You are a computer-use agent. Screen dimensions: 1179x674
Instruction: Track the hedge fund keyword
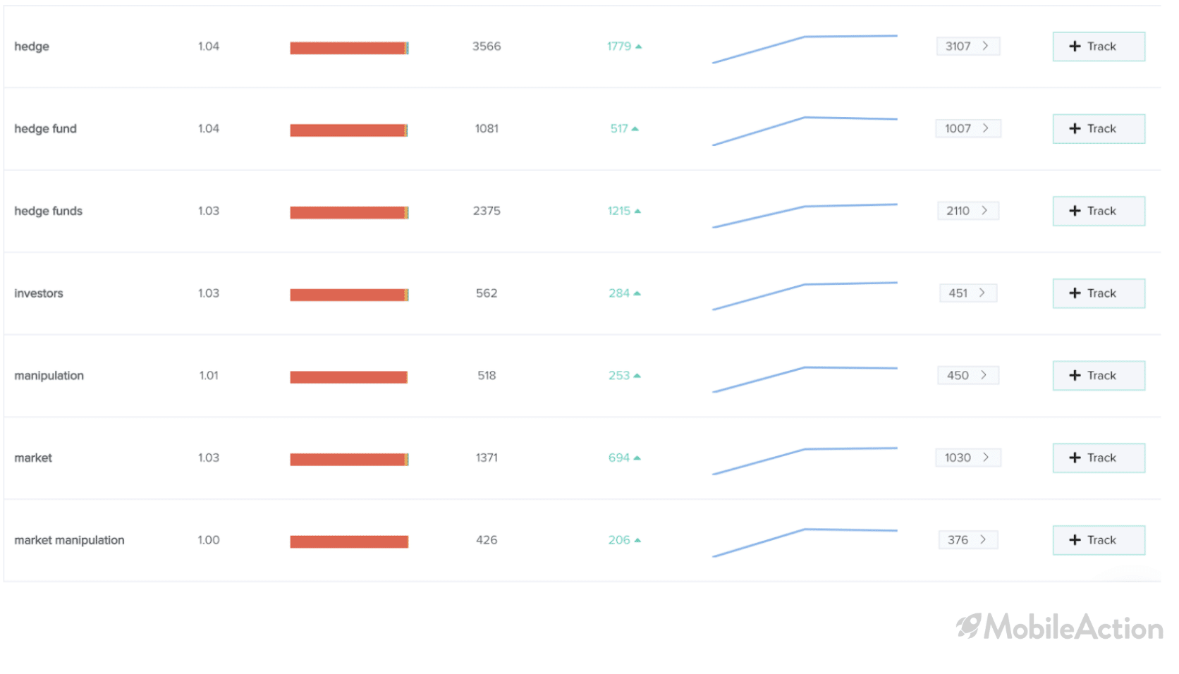coord(1099,129)
